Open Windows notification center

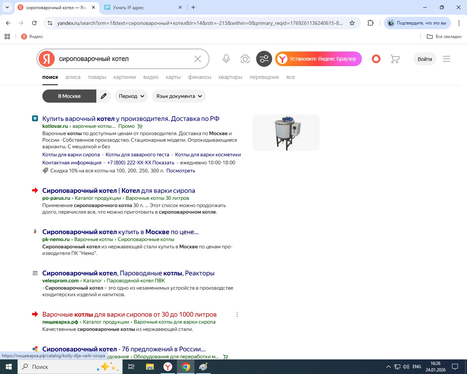coord(455,367)
